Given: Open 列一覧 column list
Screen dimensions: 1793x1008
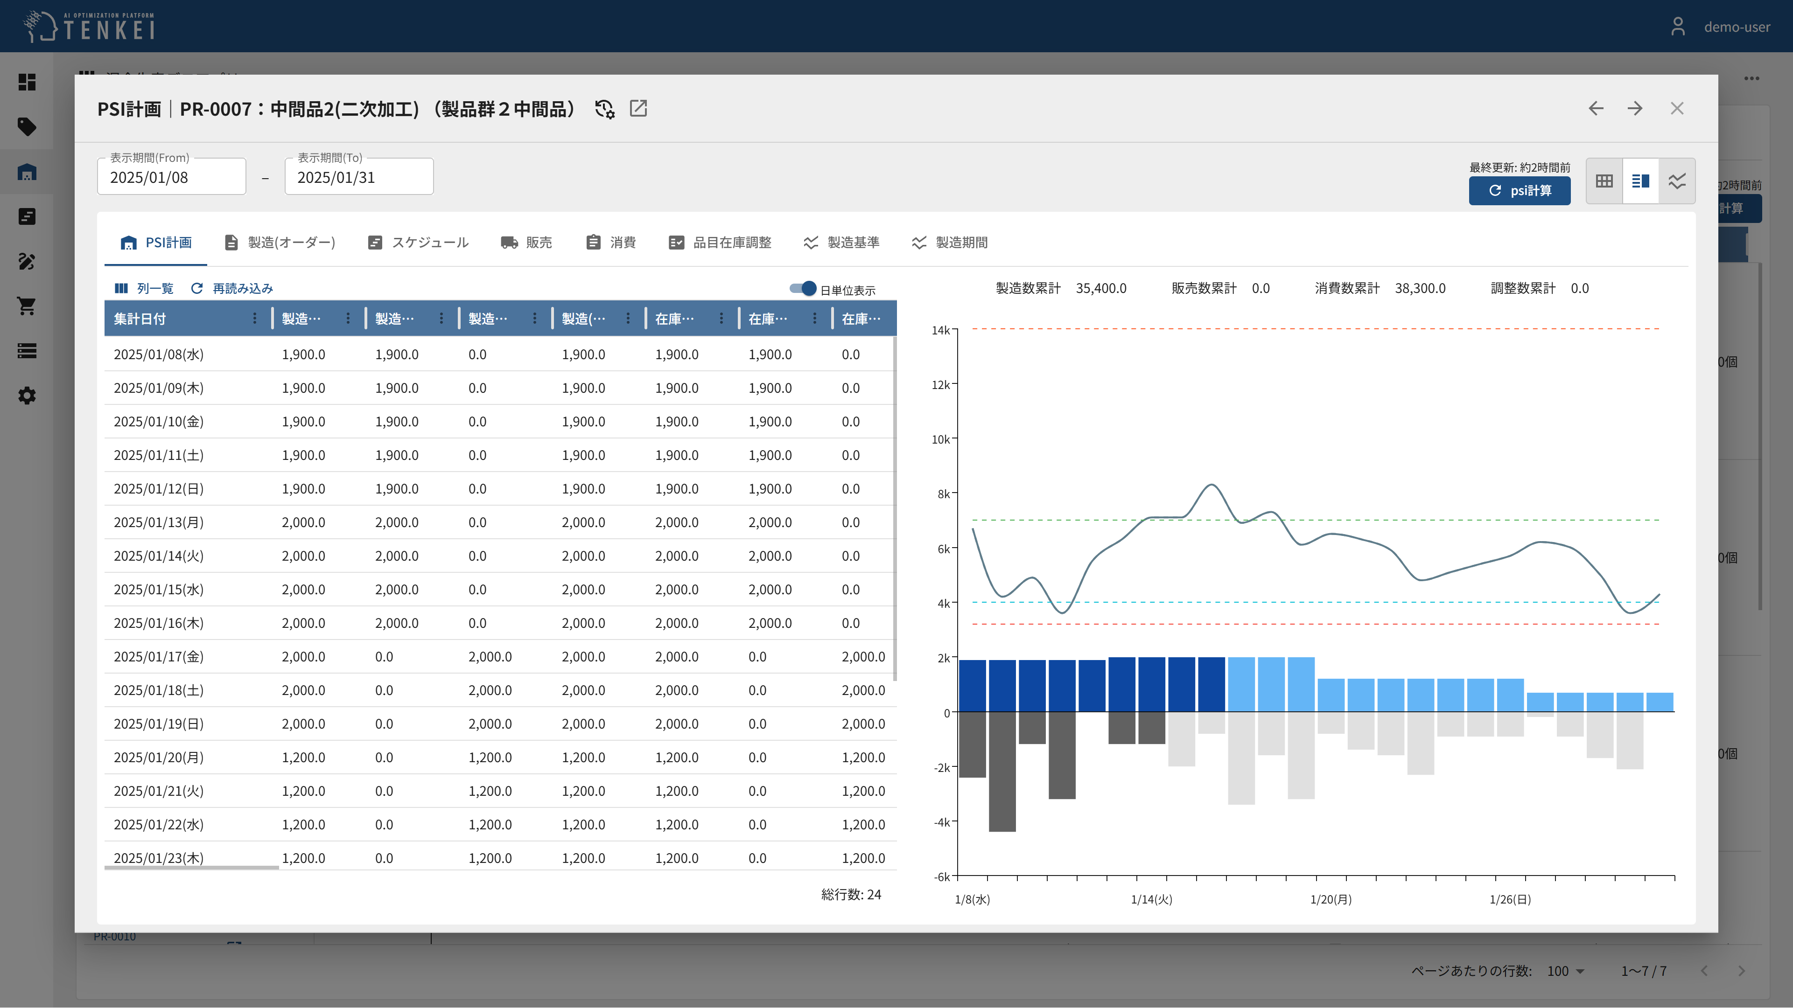Looking at the screenshot, I should pyautogui.click(x=144, y=289).
